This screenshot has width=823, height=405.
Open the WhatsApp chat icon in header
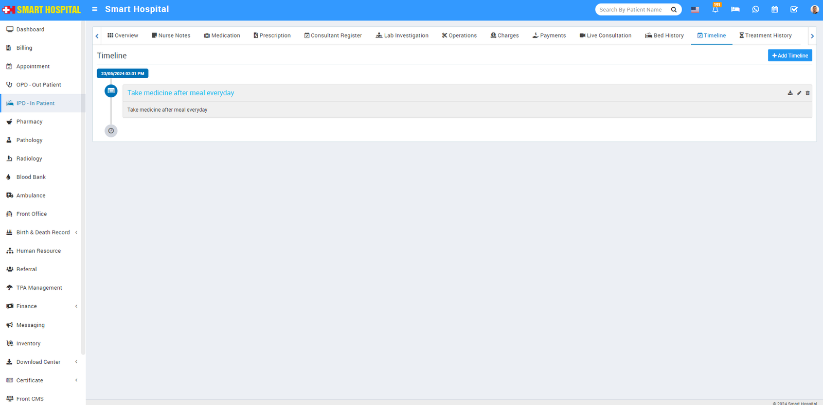click(755, 9)
